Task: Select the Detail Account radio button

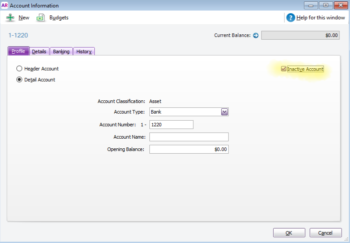Action: point(19,80)
